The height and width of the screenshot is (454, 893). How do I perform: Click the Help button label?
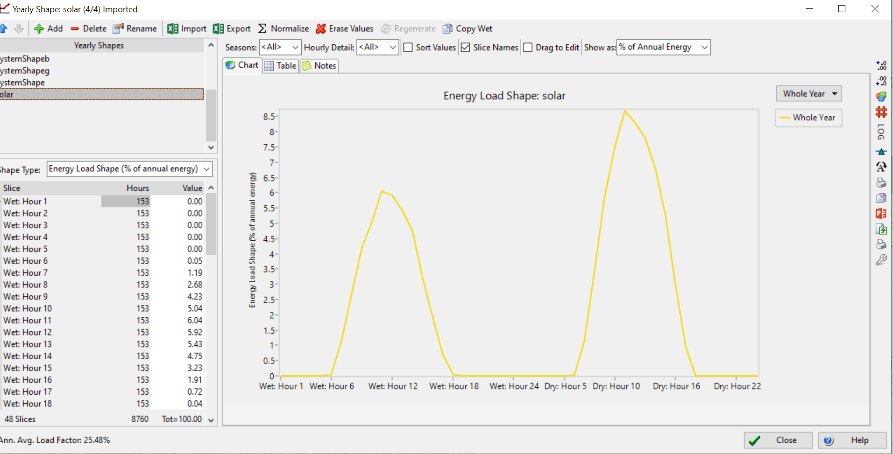click(x=859, y=440)
